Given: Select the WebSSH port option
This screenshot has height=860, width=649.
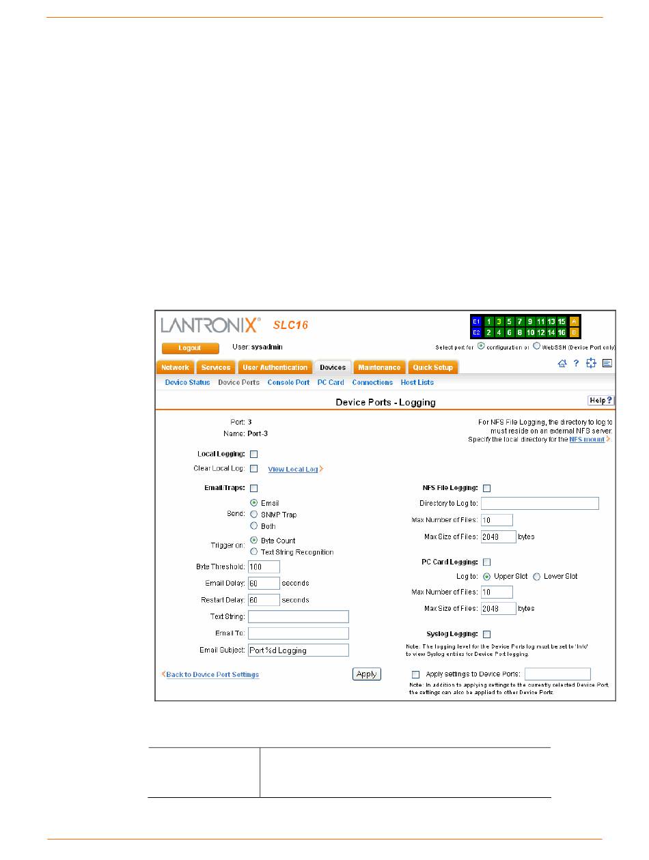Looking at the screenshot, I should (537, 346).
